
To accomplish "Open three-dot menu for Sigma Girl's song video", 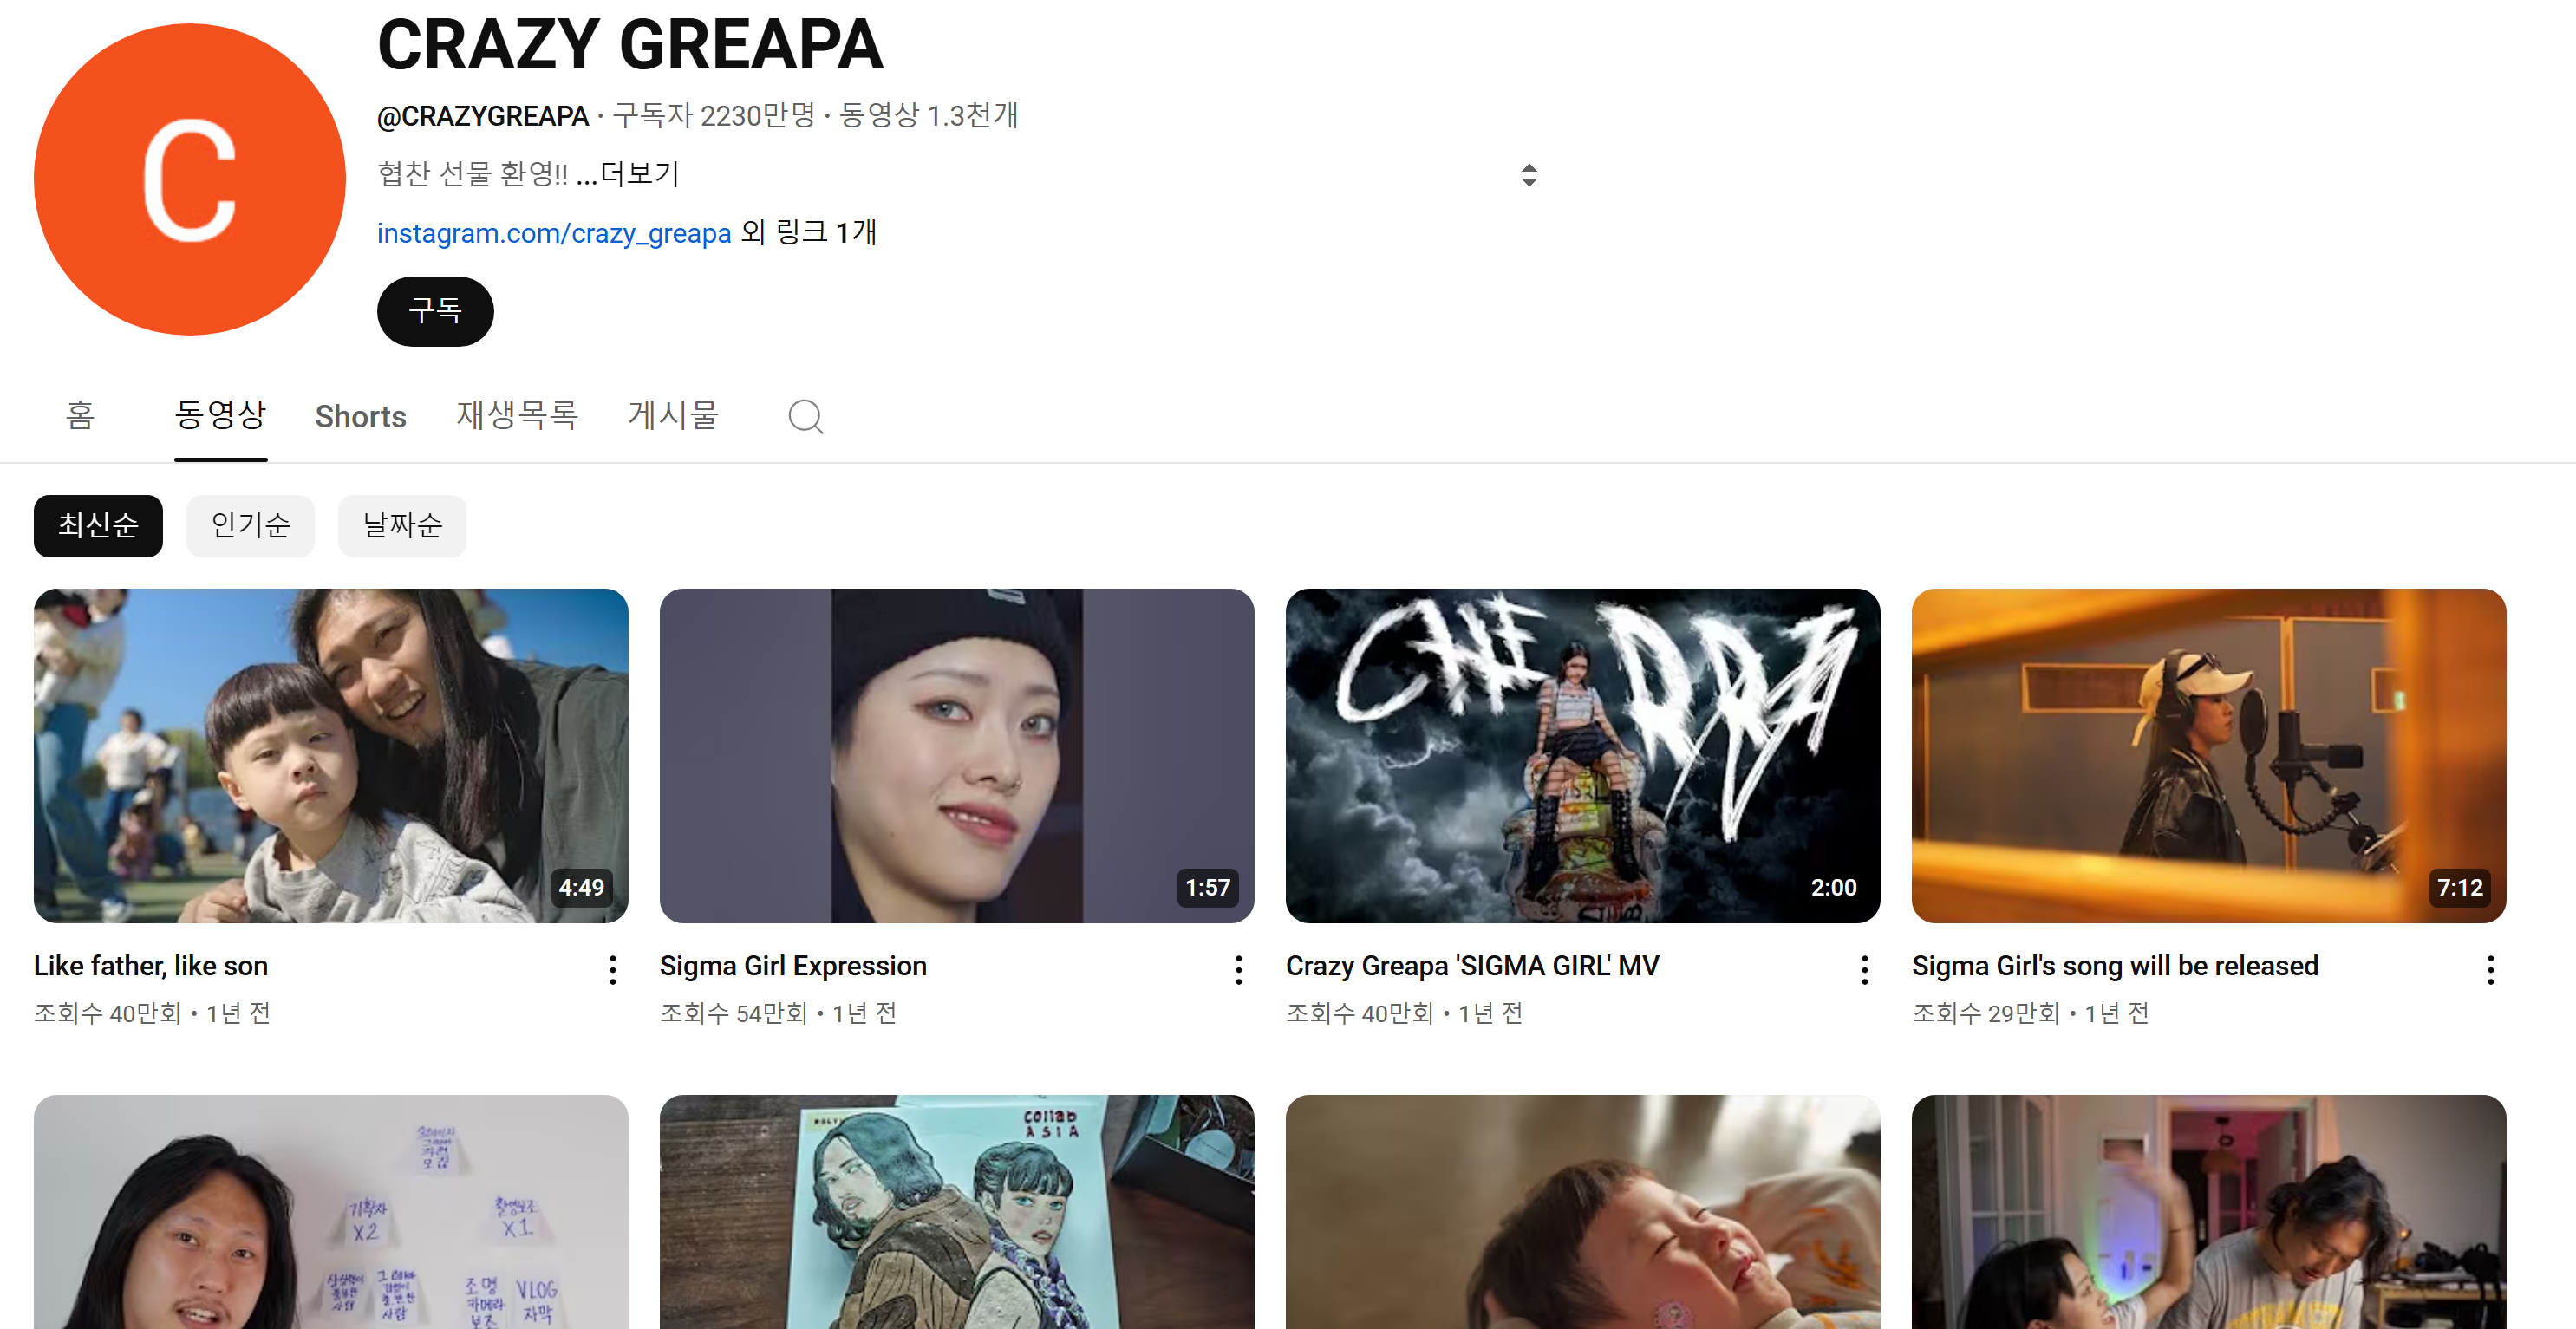I will [x=2490, y=969].
